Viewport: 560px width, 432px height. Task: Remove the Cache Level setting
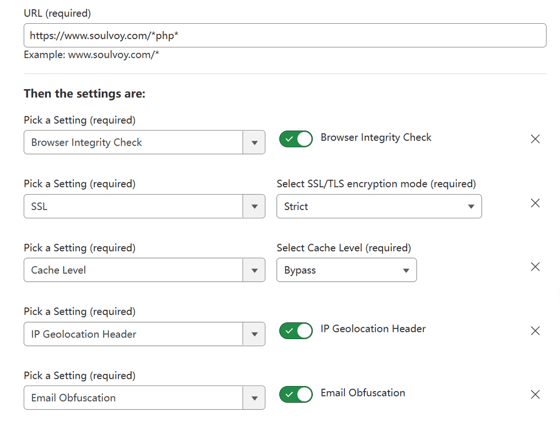pos(535,266)
